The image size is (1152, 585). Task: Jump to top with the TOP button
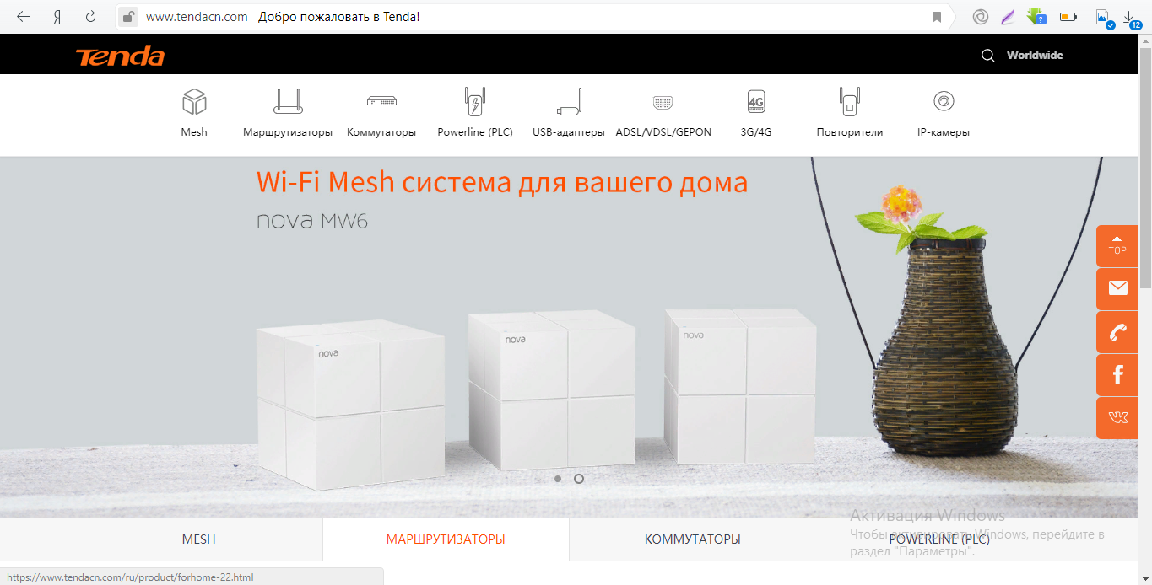click(1117, 245)
